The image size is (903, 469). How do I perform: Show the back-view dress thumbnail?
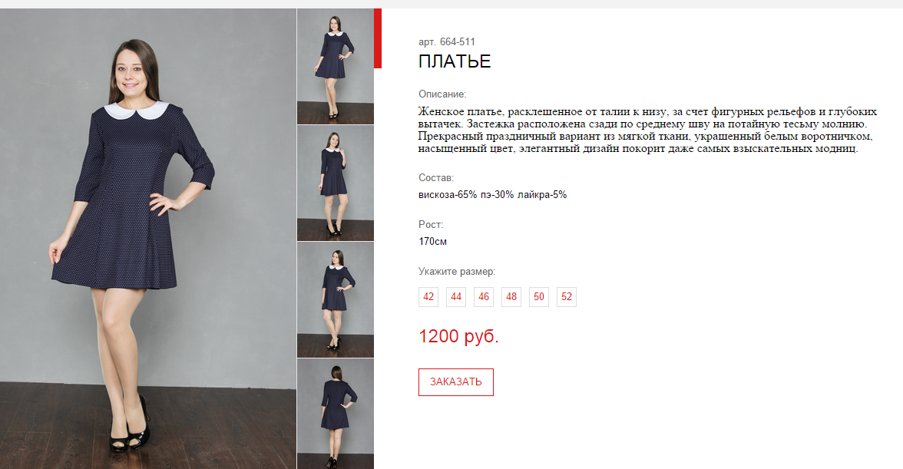(x=335, y=414)
